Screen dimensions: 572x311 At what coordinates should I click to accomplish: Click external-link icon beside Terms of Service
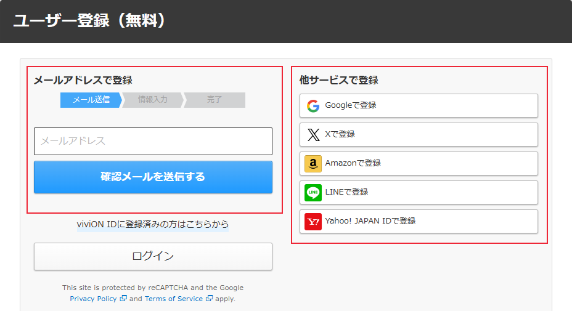click(209, 299)
